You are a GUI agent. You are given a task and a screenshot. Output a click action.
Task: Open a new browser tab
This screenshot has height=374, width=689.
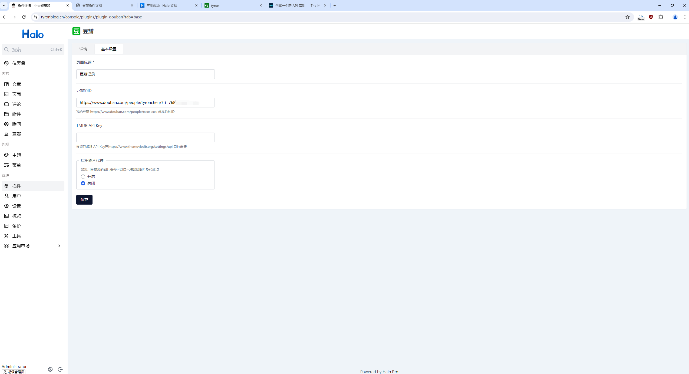tap(335, 5)
